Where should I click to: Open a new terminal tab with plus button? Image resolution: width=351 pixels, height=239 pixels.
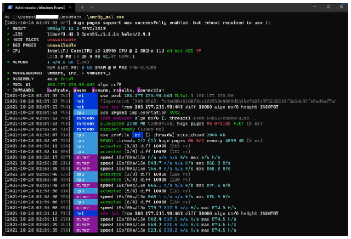82,7
